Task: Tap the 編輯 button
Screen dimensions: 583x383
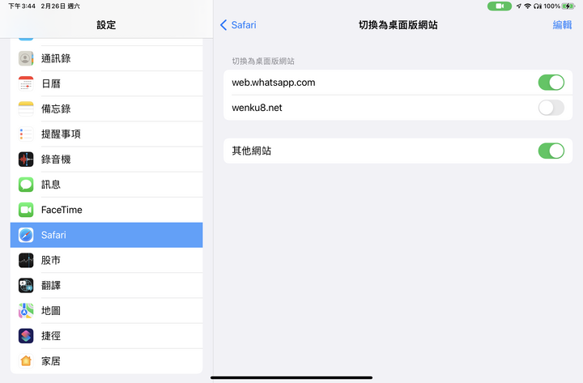Action: (x=562, y=25)
